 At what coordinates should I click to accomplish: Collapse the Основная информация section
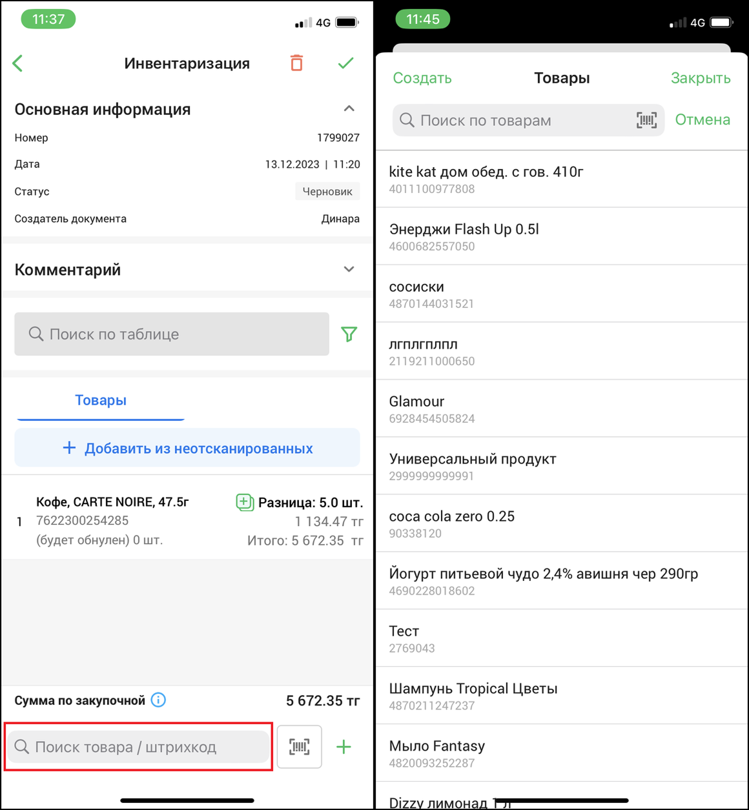click(349, 108)
